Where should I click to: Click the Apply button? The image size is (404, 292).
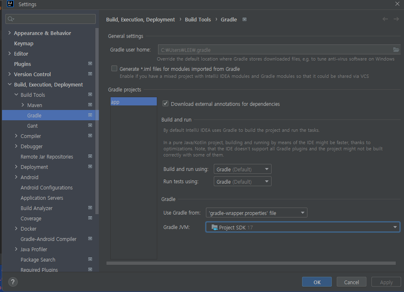pyautogui.click(x=386, y=282)
